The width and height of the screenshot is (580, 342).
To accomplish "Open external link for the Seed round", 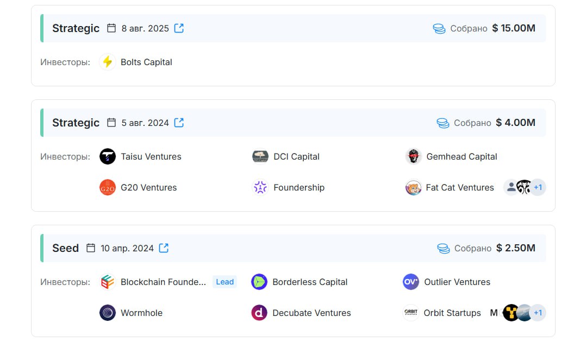I will 164,248.
